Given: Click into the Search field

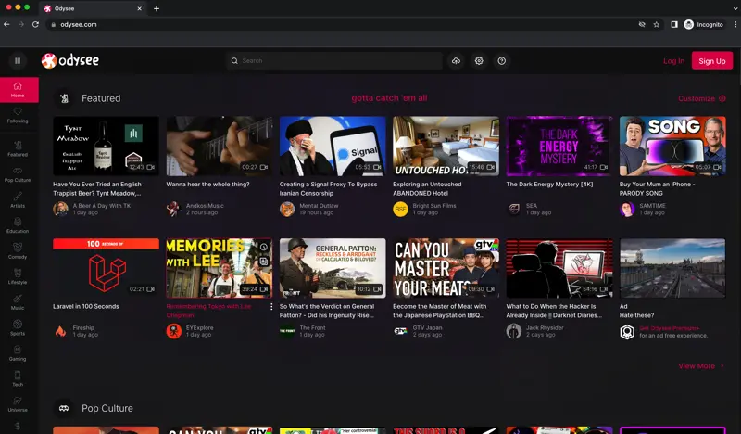Looking at the screenshot, I should 334,60.
